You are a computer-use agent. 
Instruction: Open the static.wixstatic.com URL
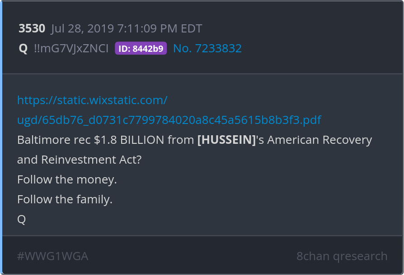(x=92, y=100)
